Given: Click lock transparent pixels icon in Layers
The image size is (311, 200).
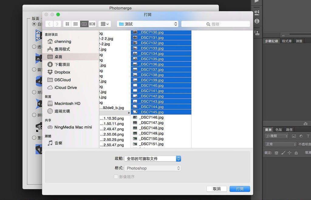Looking at the screenshot, I should point(276,153).
